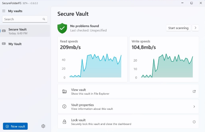Click the green shield status icon
The width and height of the screenshot is (205, 132).
[62, 28]
